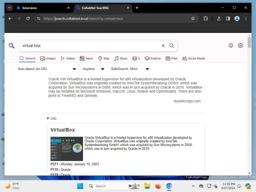Open the Map category
This screenshot has height=192, width=256.
[104, 58]
